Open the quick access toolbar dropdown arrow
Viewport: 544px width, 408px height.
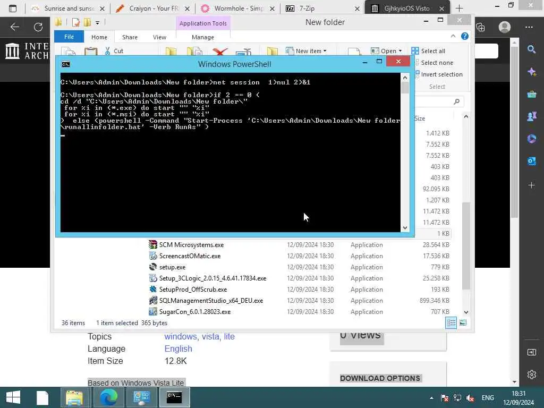click(98, 23)
